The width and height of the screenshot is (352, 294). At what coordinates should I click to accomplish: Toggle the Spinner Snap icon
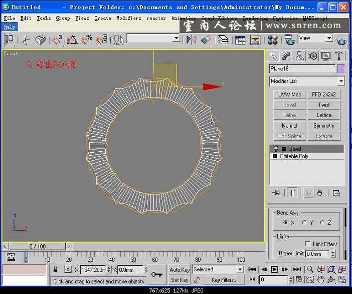[102, 40]
